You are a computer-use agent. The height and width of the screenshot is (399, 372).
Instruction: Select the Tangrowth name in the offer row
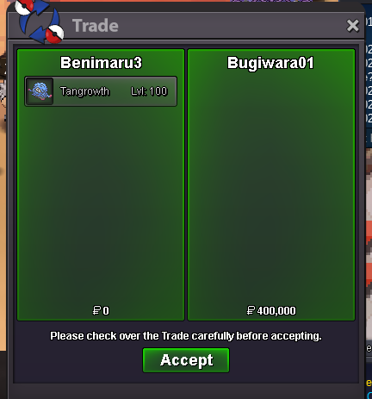click(x=84, y=91)
